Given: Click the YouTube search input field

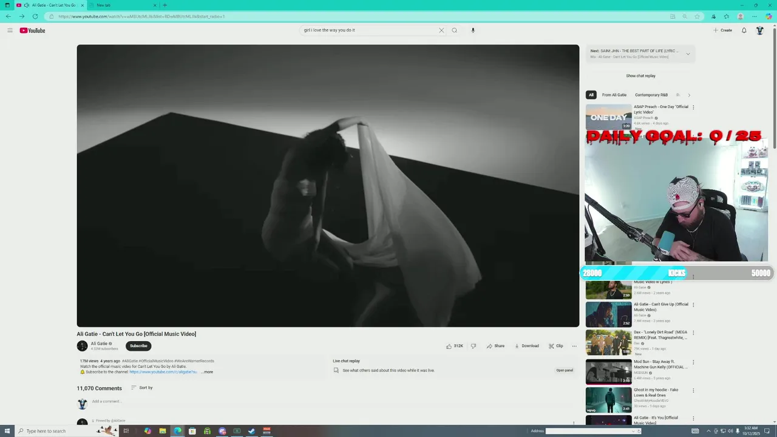Looking at the screenshot, I should (368, 30).
